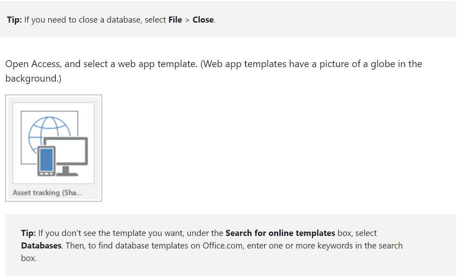Select the Asset tracking web app template
462x278 pixels.
pyautogui.click(x=54, y=148)
